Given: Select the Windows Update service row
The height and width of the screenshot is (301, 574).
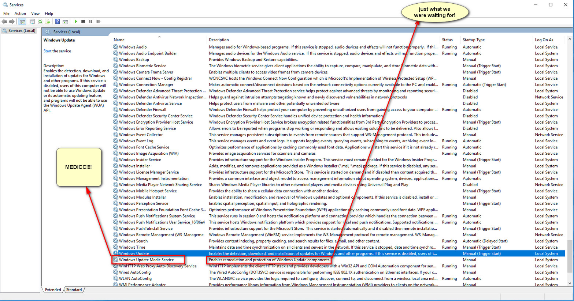Looking at the screenshot, I should pyautogui.click(x=339, y=253).
